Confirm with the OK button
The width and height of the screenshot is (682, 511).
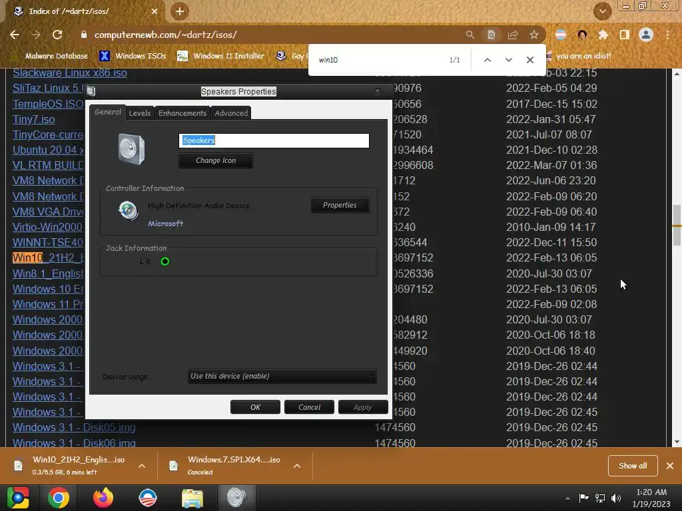[255, 407]
